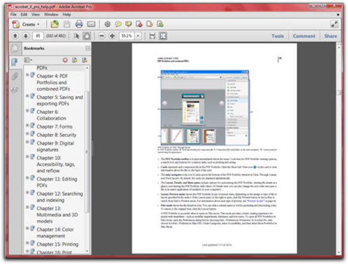
Task: Click the Print icon in the toolbar
Action: pos(79,24)
